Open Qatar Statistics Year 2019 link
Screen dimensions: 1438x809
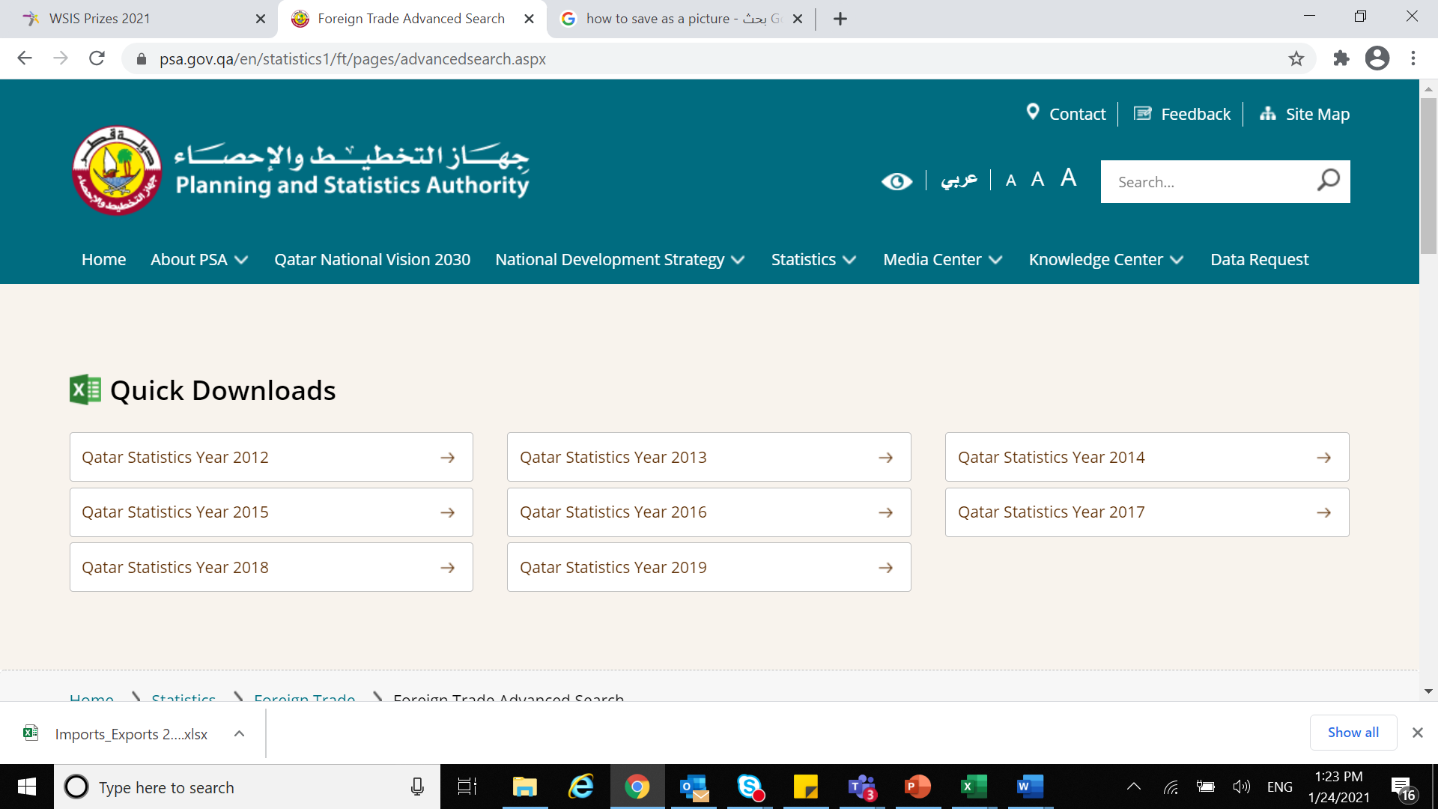pos(709,567)
